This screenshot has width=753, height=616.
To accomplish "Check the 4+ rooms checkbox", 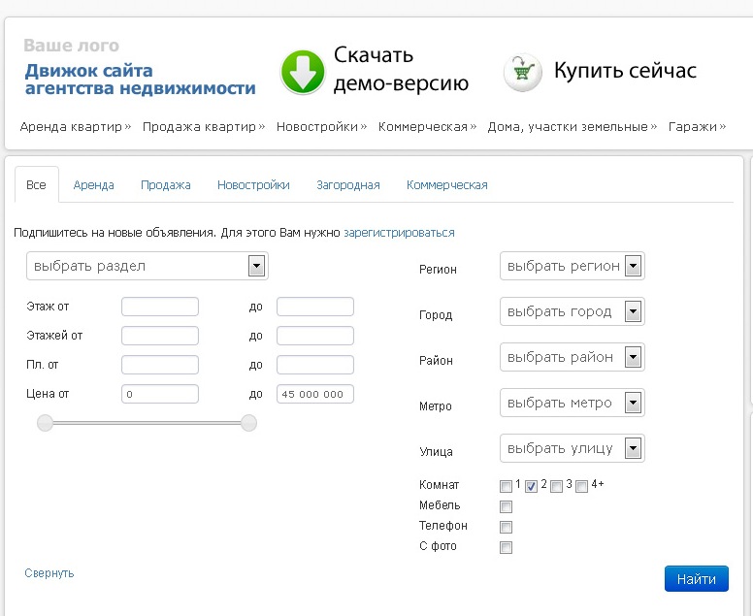I will click(581, 486).
